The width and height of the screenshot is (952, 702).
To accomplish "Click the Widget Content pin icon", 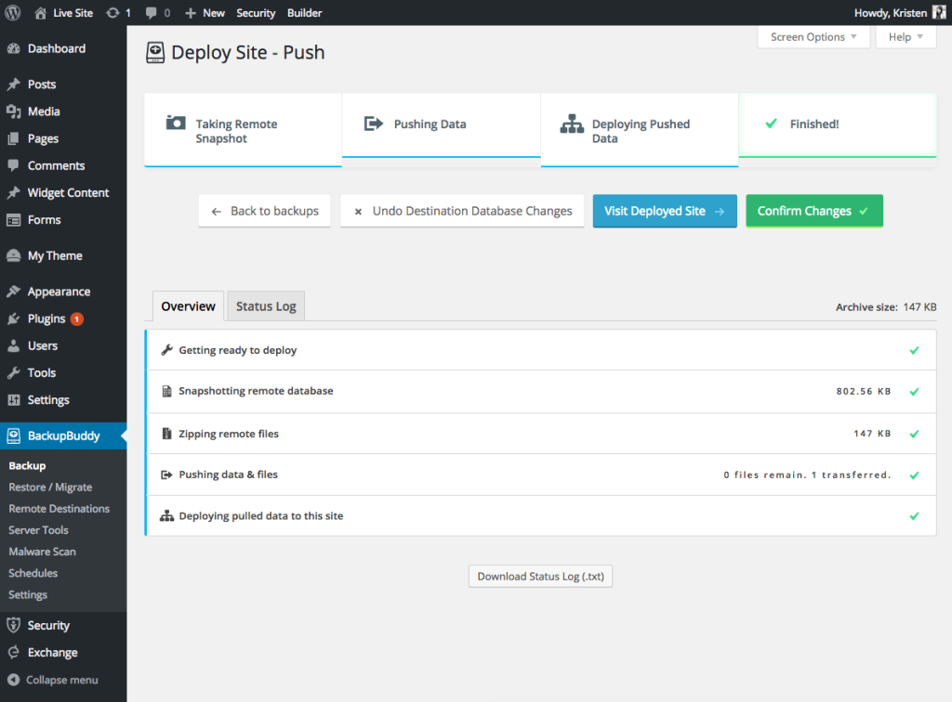I will (x=13, y=193).
